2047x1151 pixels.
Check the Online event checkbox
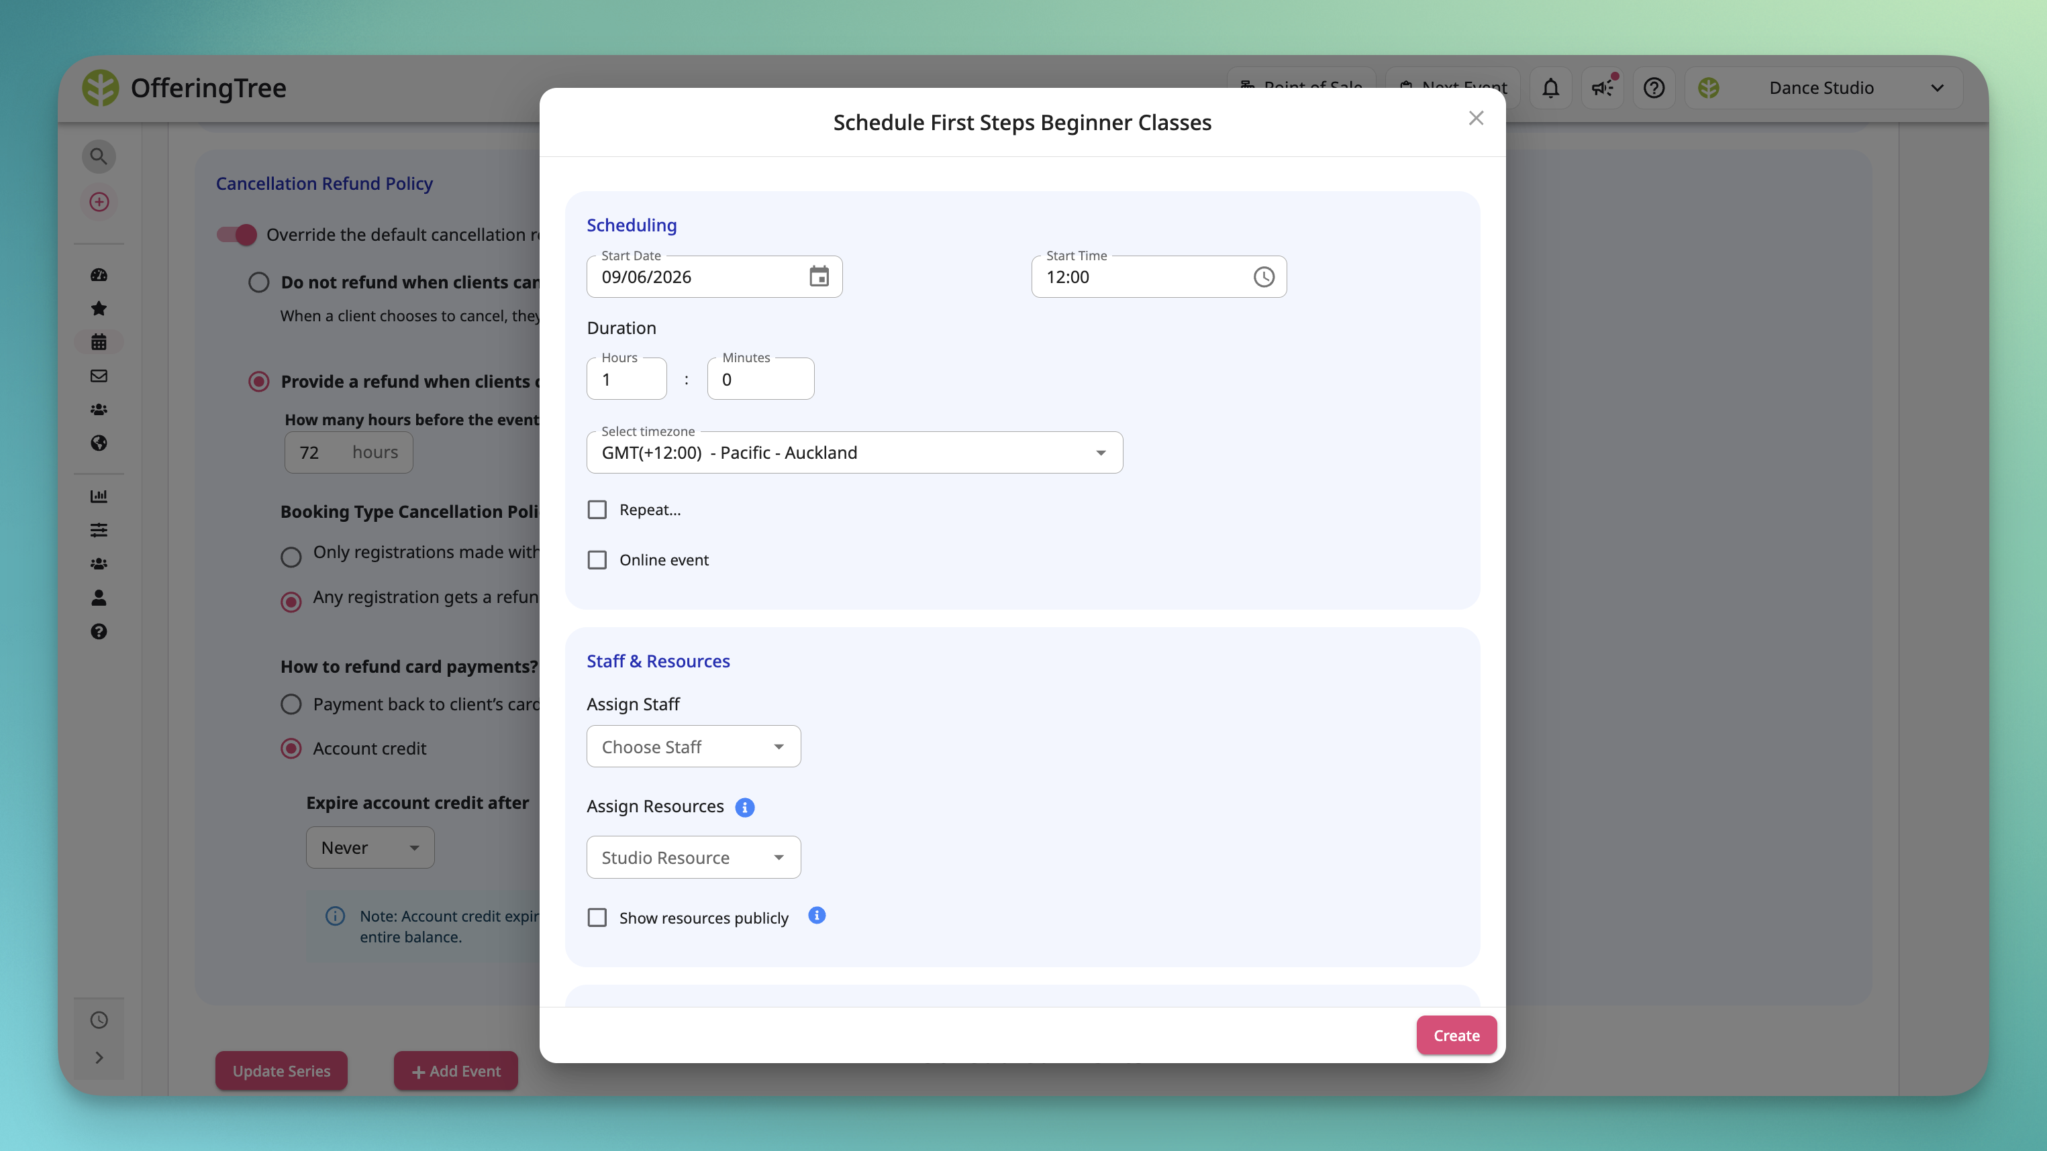click(597, 560)
